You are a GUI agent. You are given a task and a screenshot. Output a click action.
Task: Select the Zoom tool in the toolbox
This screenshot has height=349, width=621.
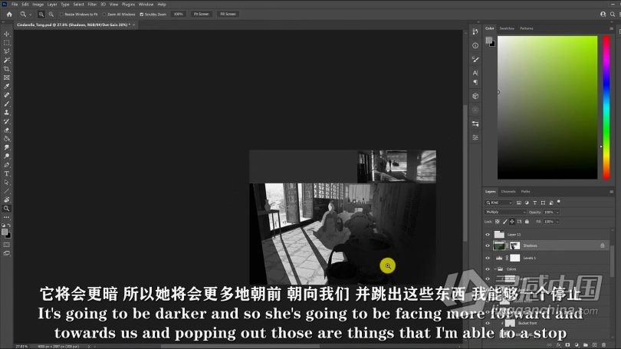pos(7,209)
